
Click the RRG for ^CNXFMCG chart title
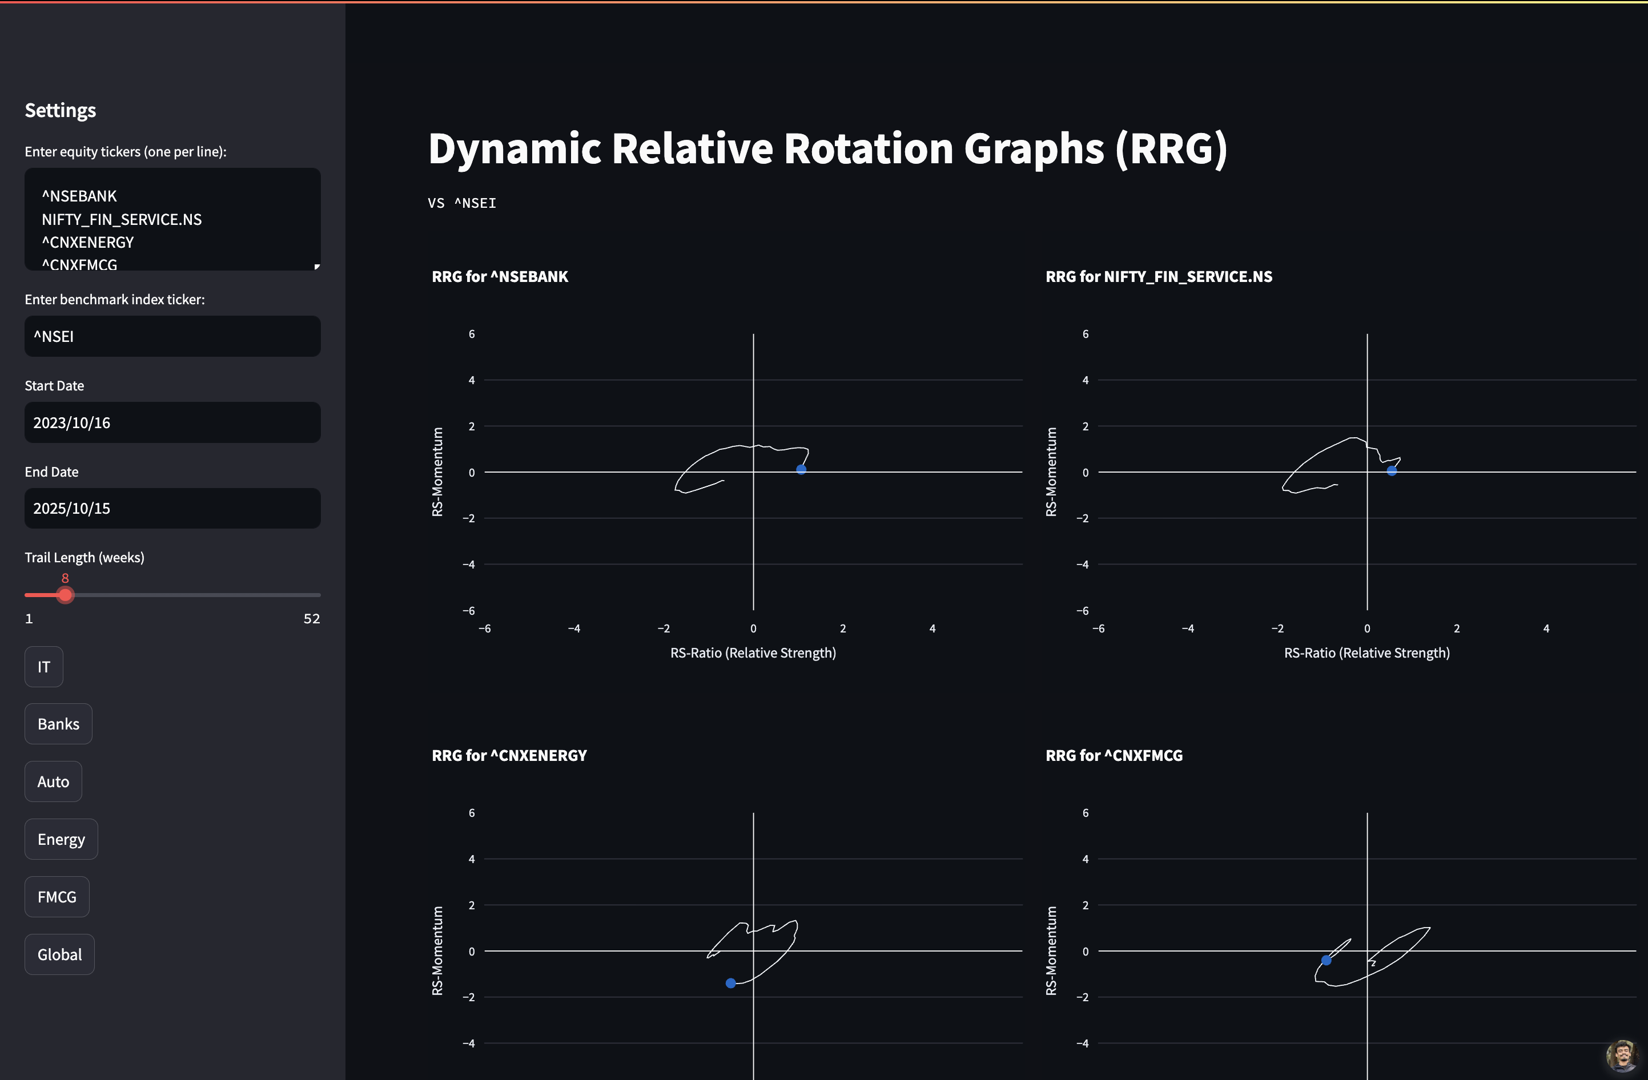coord(1114,755)
